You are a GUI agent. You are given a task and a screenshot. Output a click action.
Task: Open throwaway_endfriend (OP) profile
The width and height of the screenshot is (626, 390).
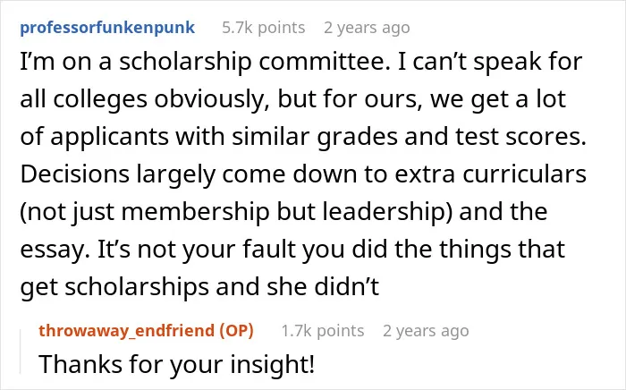click(x=146, y=331)
